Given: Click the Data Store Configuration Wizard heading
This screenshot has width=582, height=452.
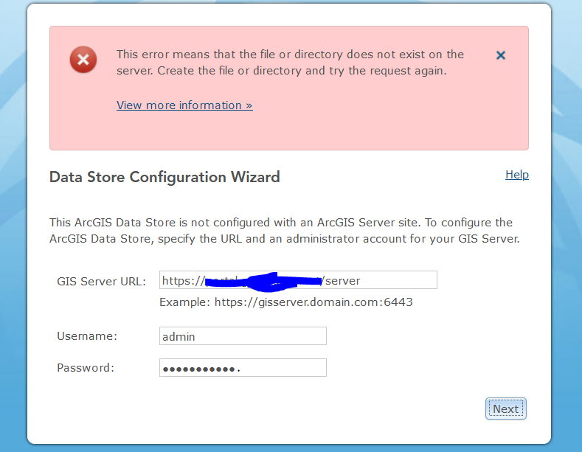Looking at the screenshot, I should [164, 177].
